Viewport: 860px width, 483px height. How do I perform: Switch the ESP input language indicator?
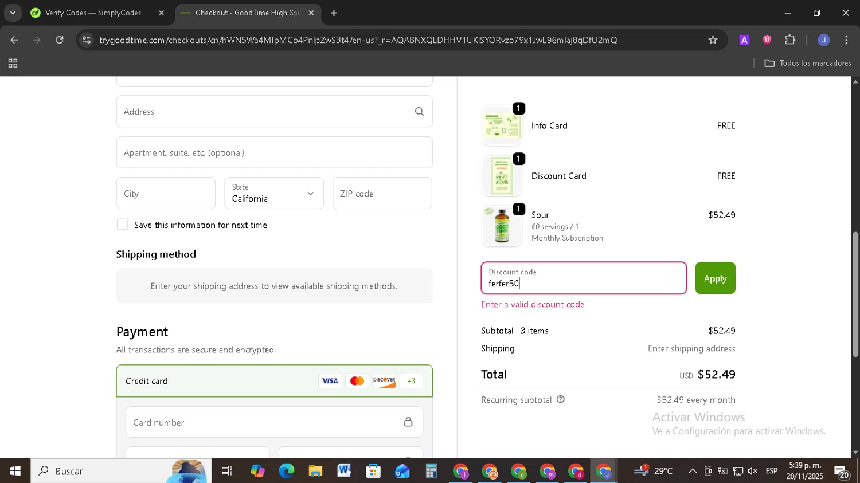click(772, 471)
